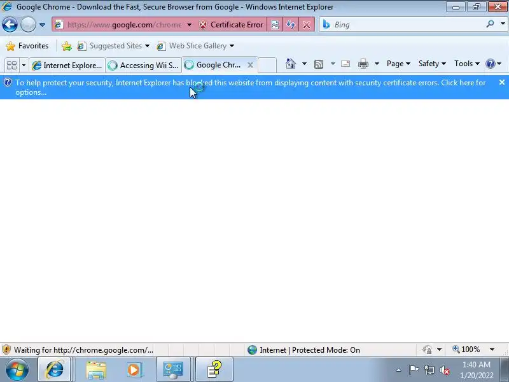The image size is (509, 382).
Task: Expand the address bar autocomplete dropdown
Action: [x=189, y=25]
